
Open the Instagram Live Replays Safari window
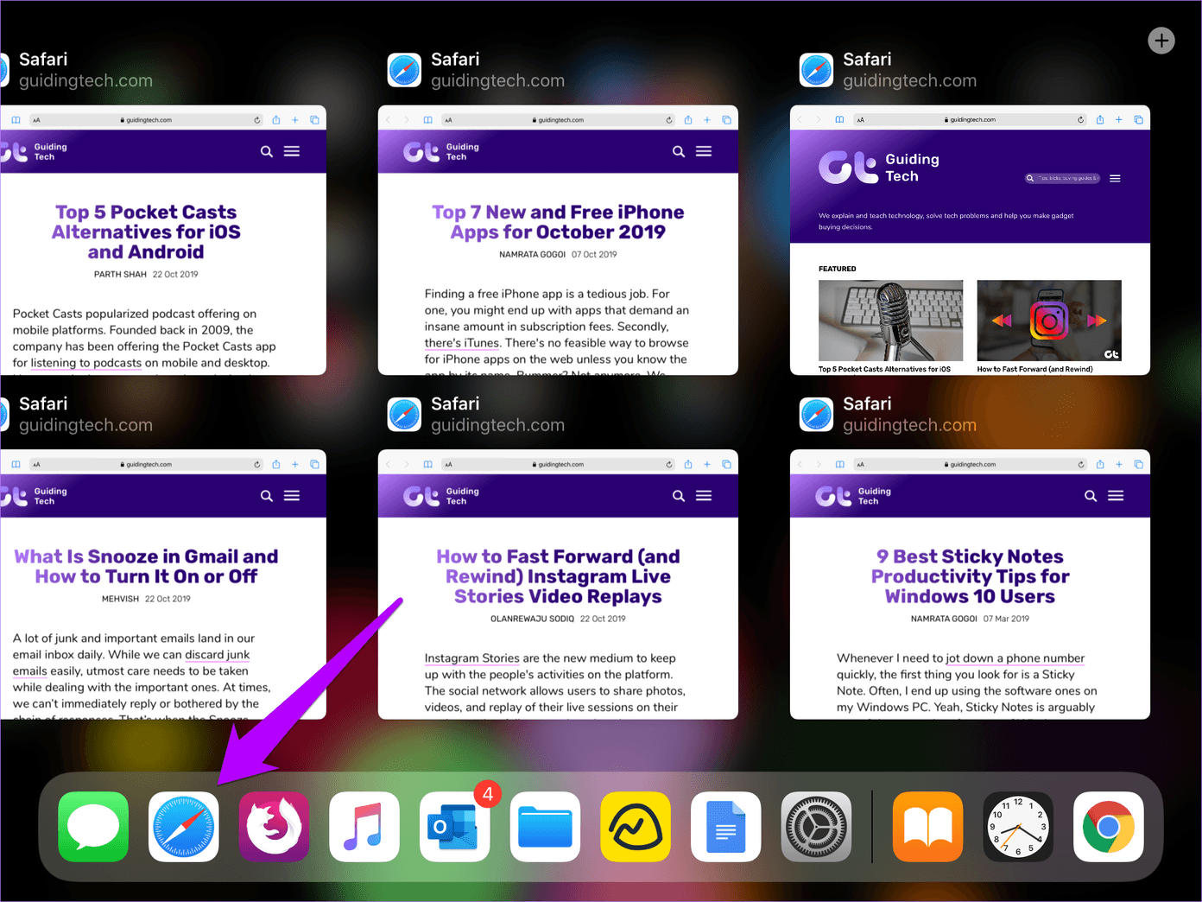coord(558,584)
